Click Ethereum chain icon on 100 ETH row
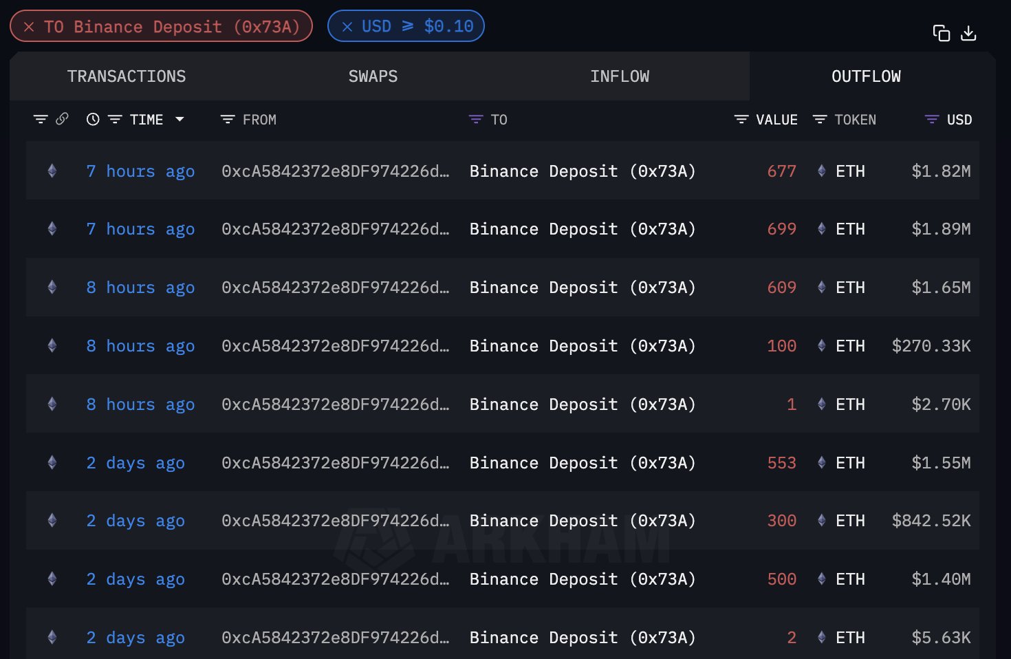This screenshot has height=659, width=1011. coord(52,345)
